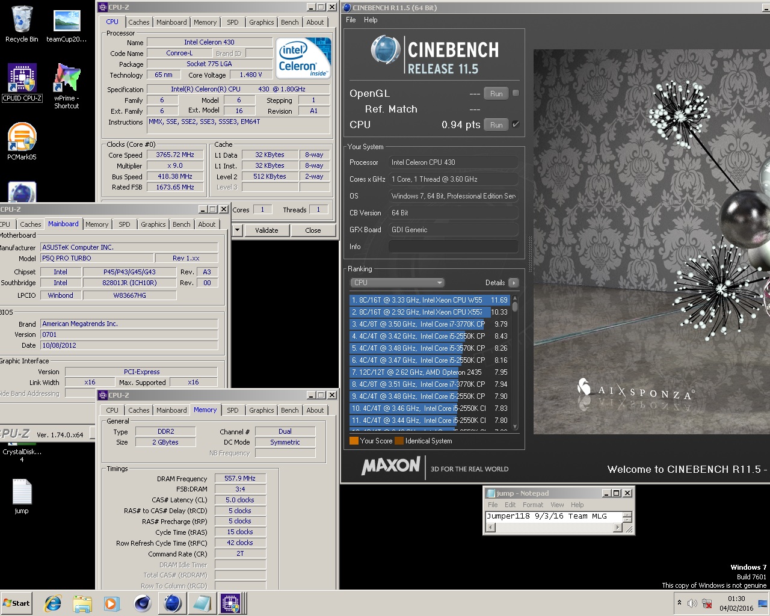Open the View menu in Notepad
This screenshot has width=770, height=616.
(x=557, y=505)
